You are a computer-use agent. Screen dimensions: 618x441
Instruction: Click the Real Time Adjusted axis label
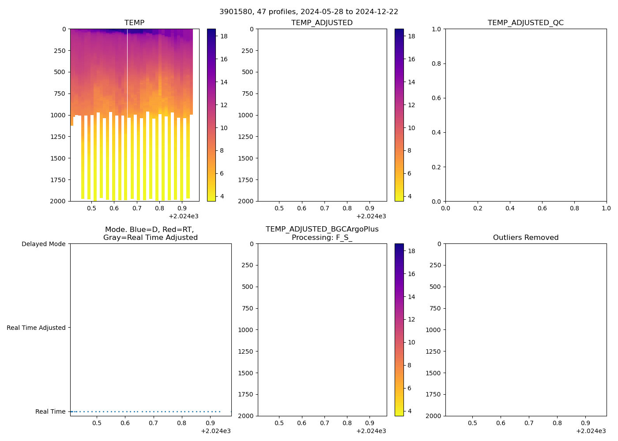(x=36, y=328)
